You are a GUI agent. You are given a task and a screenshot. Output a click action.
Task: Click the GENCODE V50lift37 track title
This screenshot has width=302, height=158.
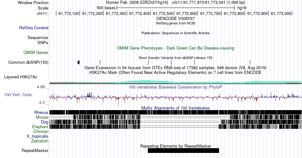[x=175, y=19]
